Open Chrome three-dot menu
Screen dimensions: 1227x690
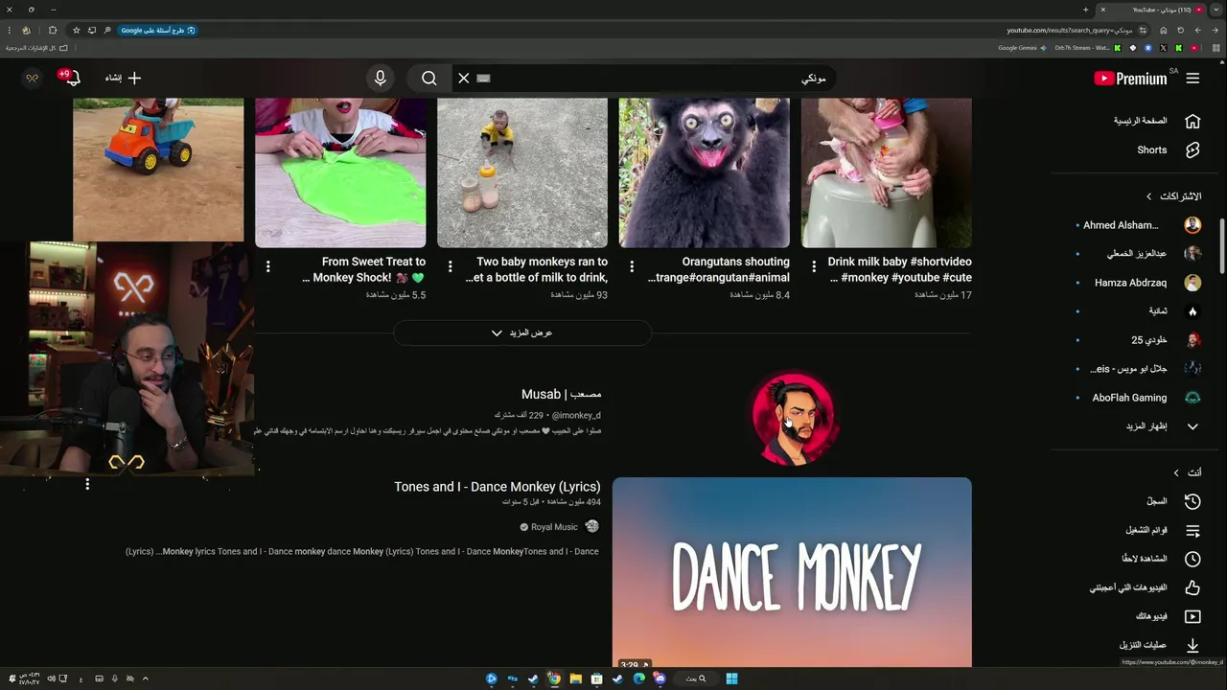9,30
